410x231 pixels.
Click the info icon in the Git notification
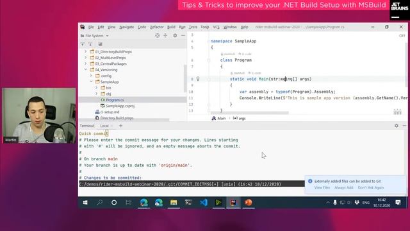(310, 181)
